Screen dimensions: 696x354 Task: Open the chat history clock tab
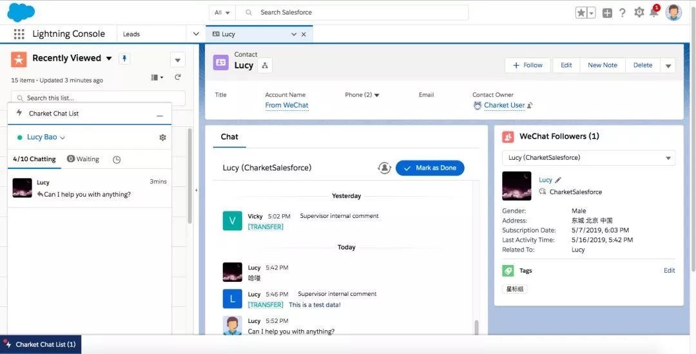point(117,159)
